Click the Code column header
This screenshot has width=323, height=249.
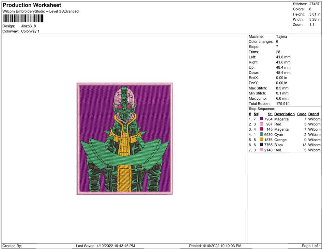(301, 114)
